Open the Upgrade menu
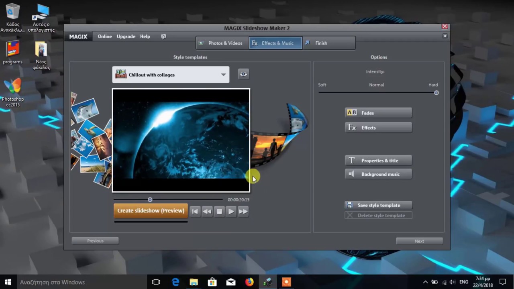 pyautogui.click(x=126, y=36)
